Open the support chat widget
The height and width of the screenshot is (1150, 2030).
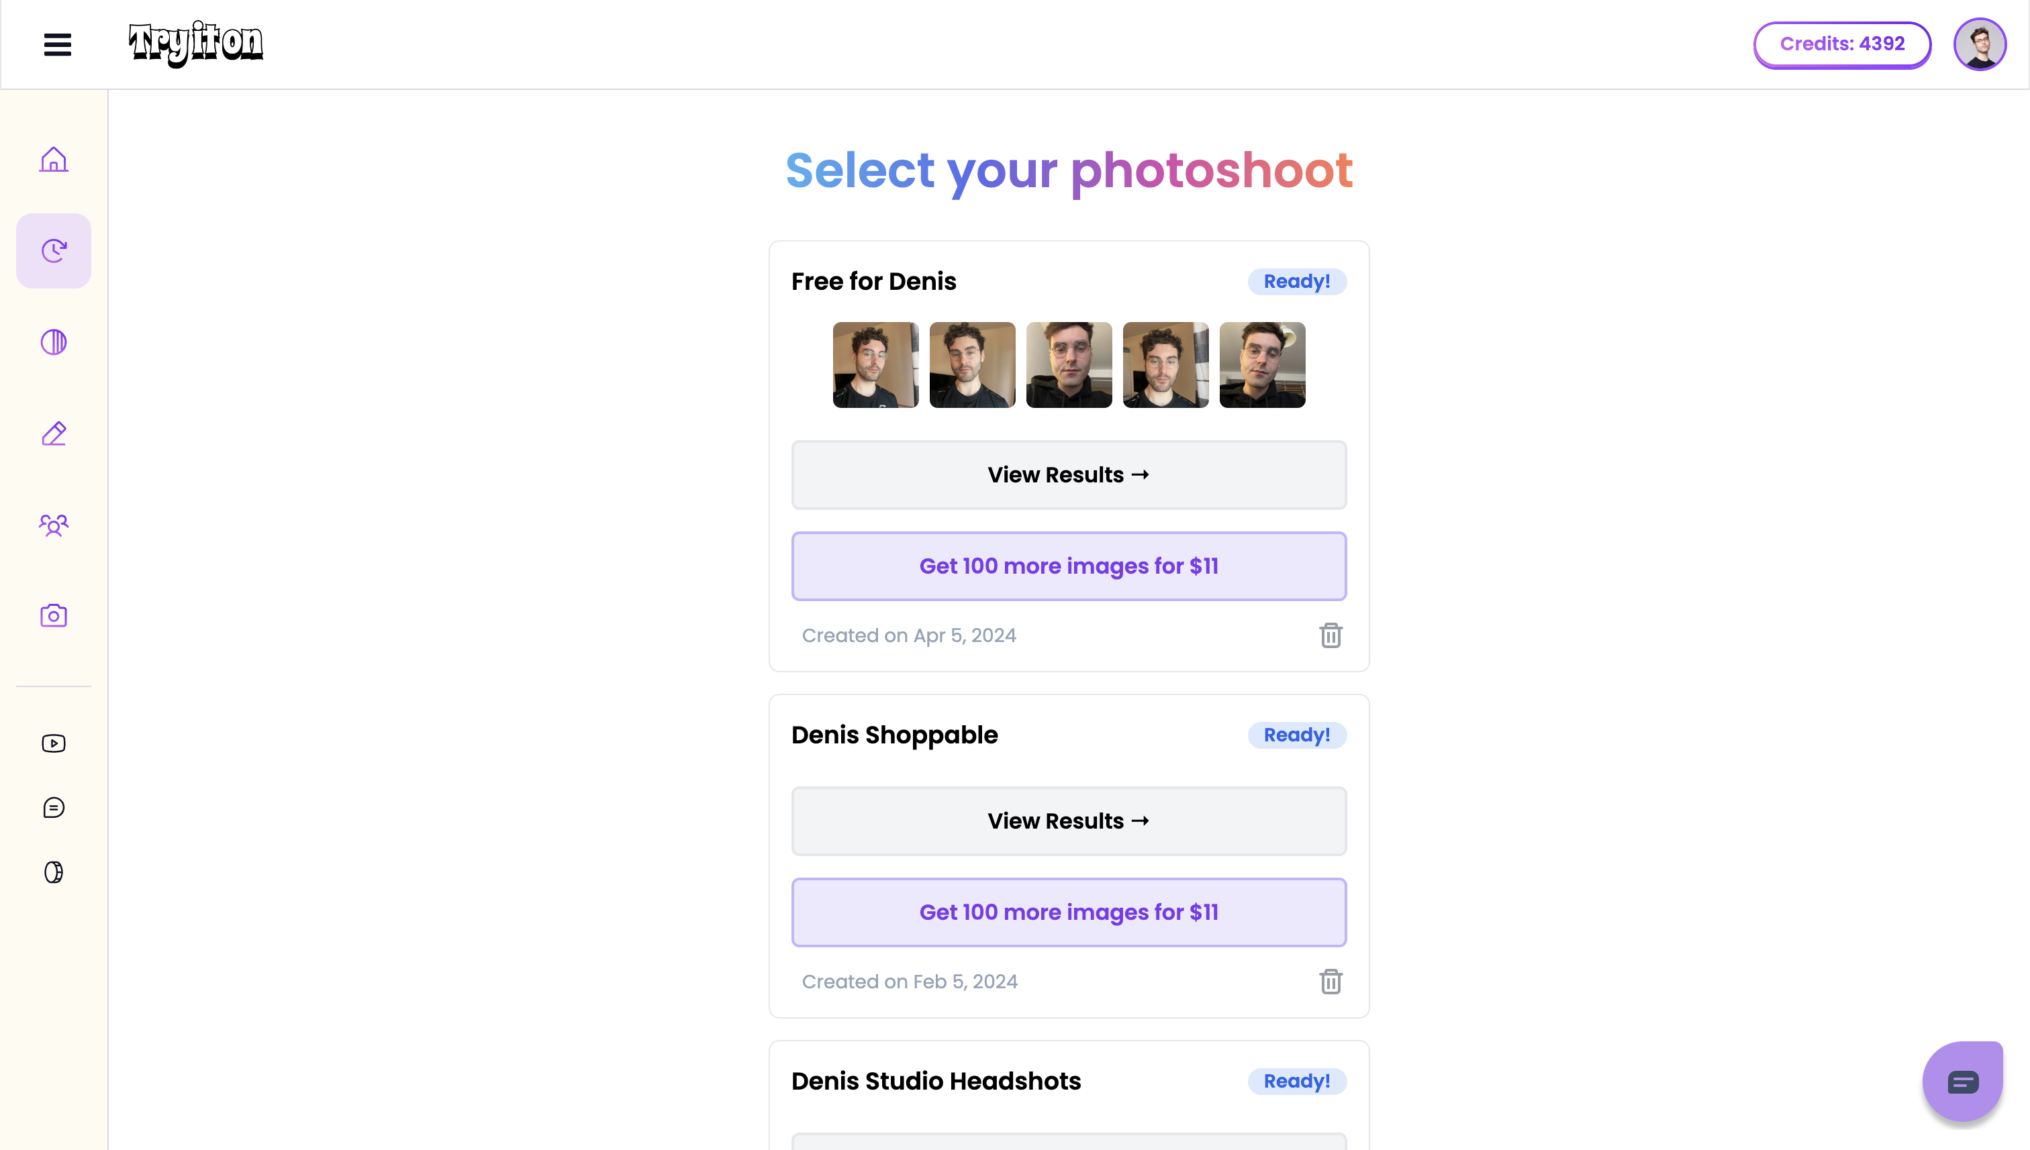pos(1963,1082)
